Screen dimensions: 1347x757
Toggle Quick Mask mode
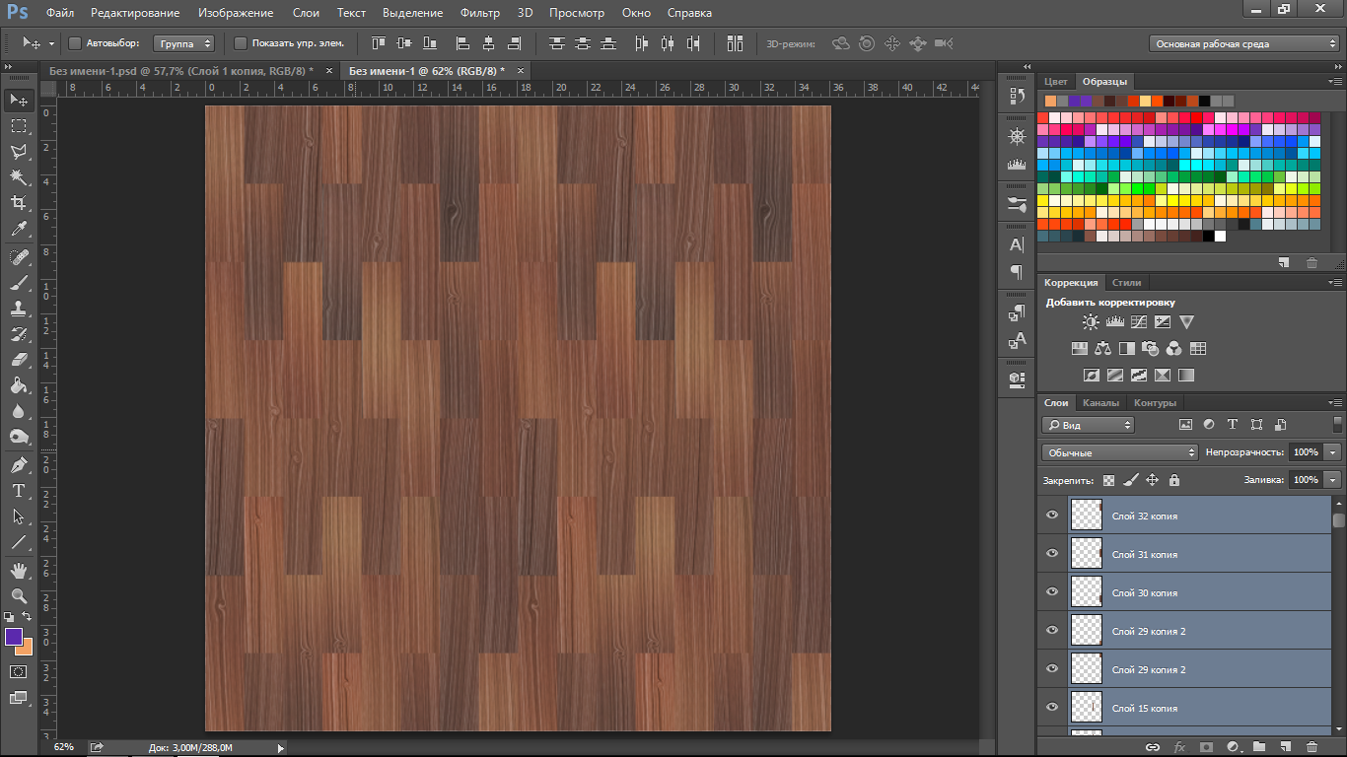tap(19, 671)
